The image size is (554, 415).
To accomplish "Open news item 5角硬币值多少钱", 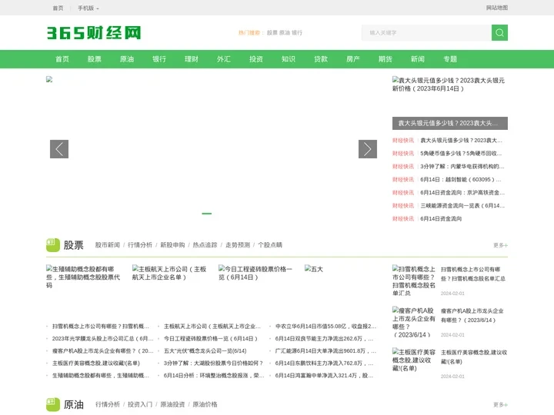I will pos(461,154).
